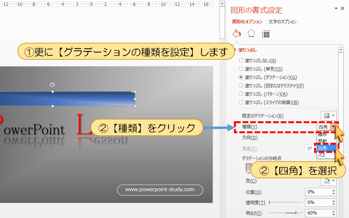This screenshot has height=218, width=349.
Task: Click the PowerPoint title text on slide
Action: click(x=33, y=129)
